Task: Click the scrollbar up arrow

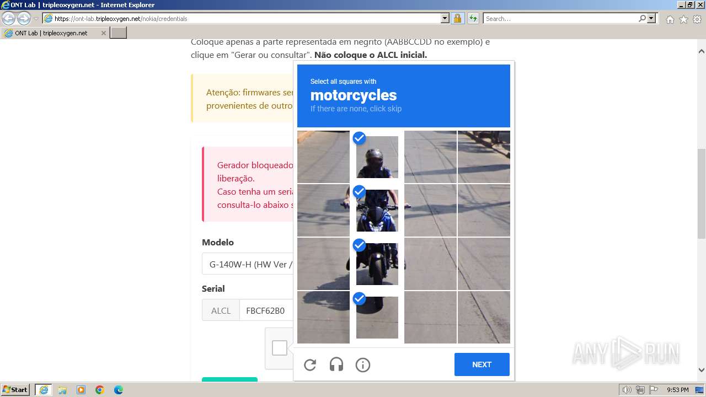Action: point(702,51)
